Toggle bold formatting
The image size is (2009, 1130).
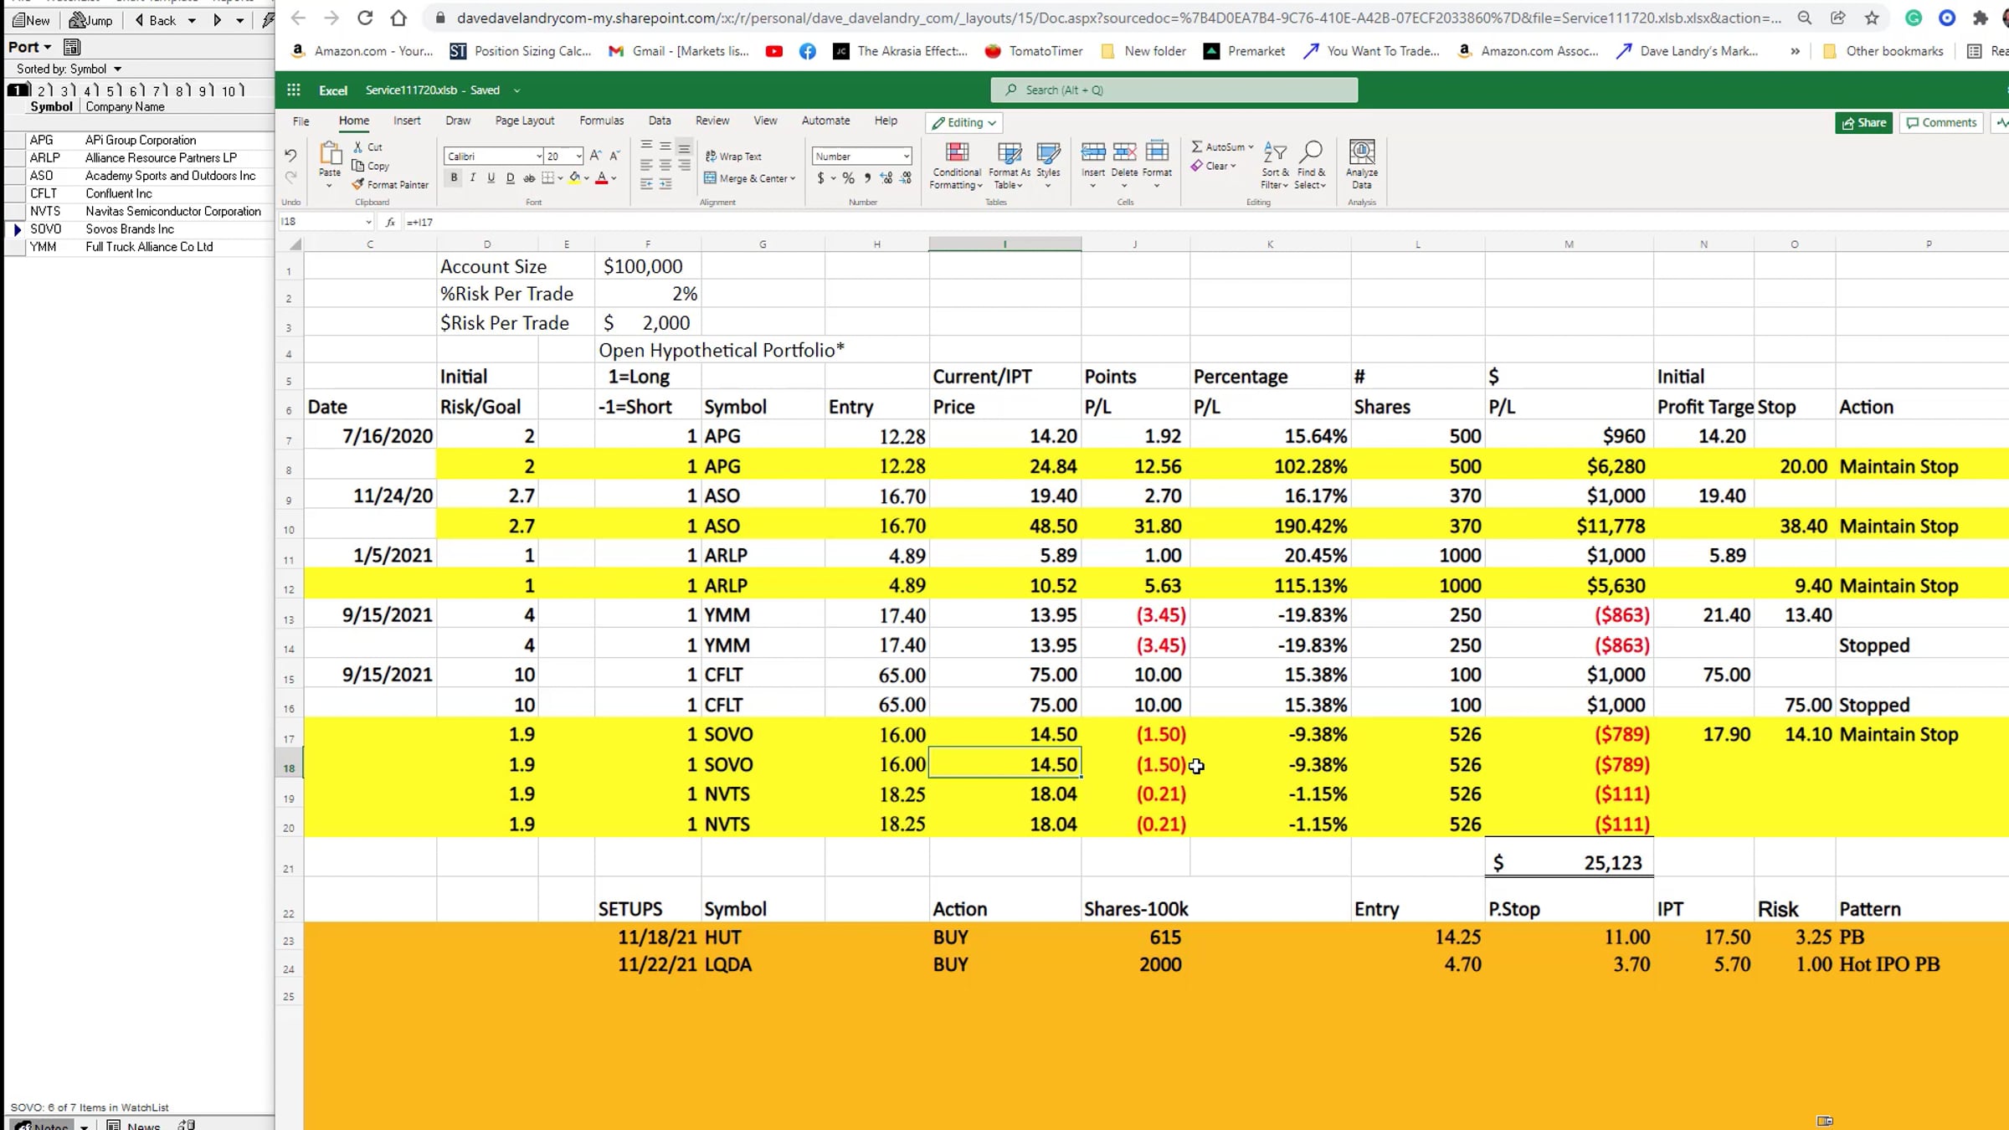pyautogui.click(x=454, y=178)
